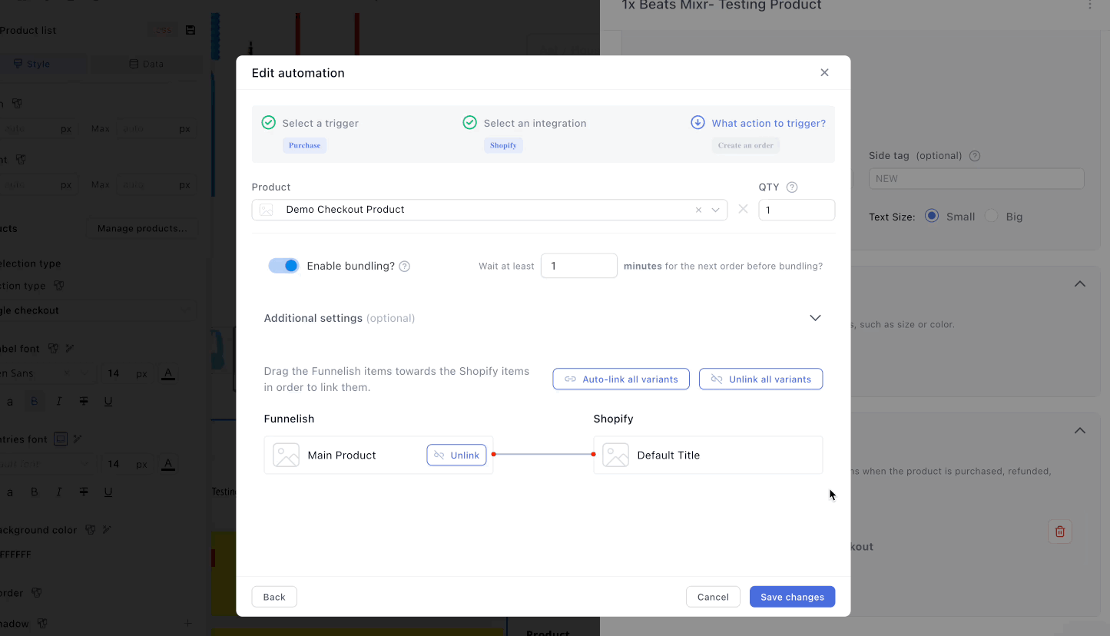Expand the Additional settings section
The height and width of the screenshot is (636, 1110).
815,318
